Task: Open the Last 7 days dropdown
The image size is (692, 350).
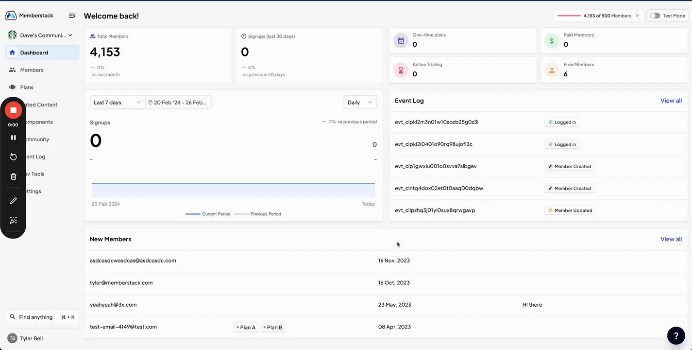Action: (x=117, y=103)
